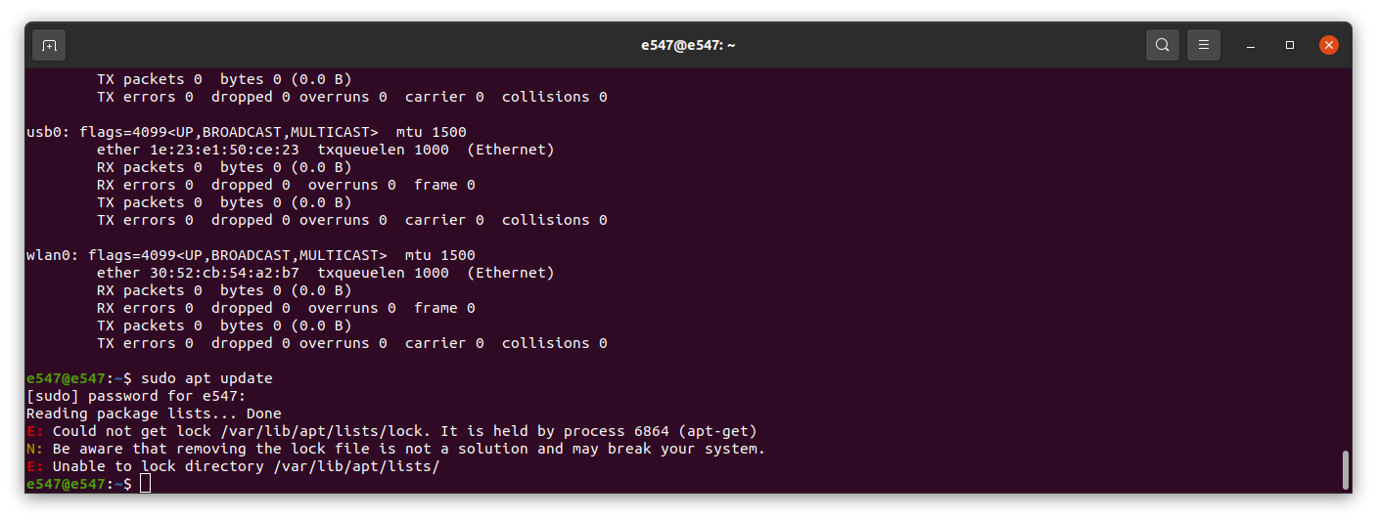Click the yellow 'N:' notice marker
This screenshot has width=1377, height=521.
pos(34,449)
